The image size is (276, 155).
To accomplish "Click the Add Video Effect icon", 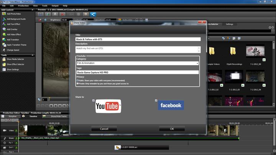I will [x=4, y=34].
